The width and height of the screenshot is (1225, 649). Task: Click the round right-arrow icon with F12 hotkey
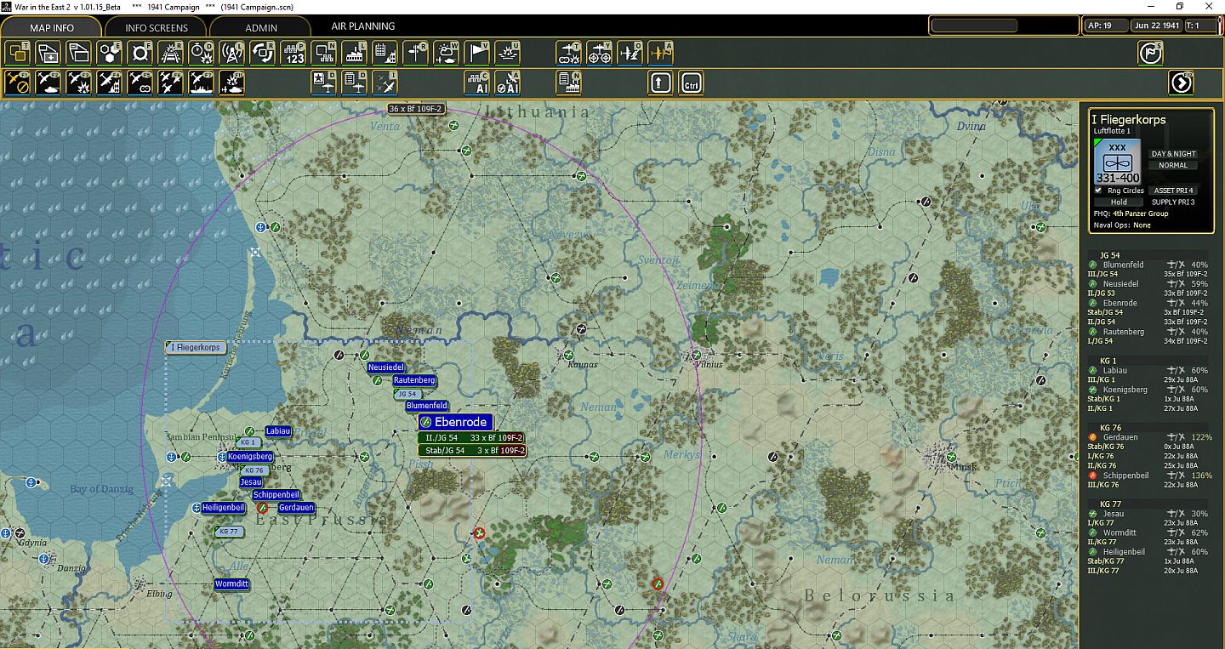point(1182,83)
